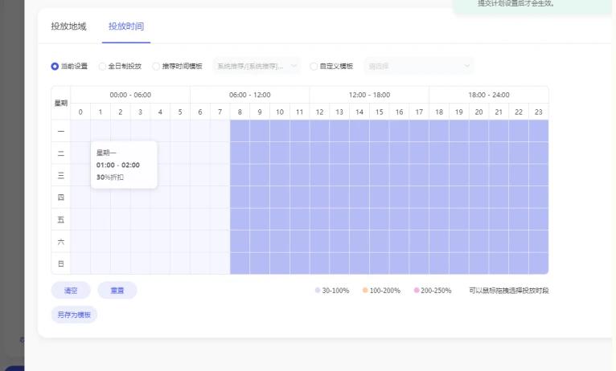The height and width of the screenshot is (371, 616).
Task: Select the 投放时间 tab
Action: [x=125, y=26]
